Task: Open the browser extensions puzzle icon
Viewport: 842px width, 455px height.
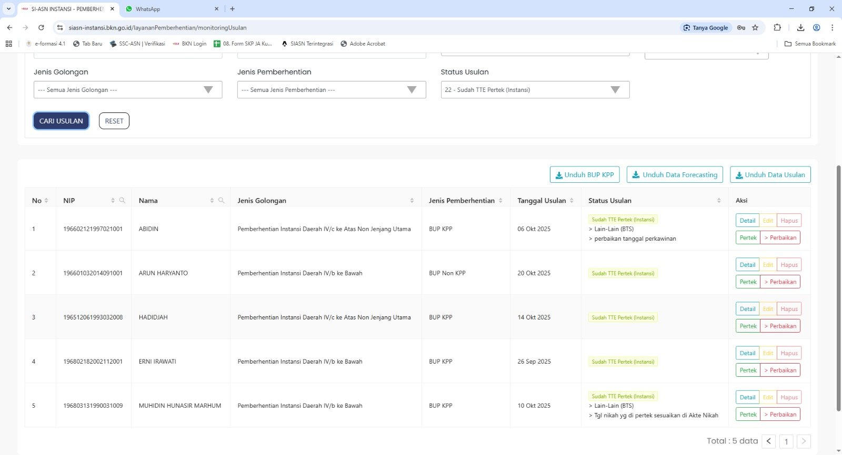Action: (x=777, y=28)
